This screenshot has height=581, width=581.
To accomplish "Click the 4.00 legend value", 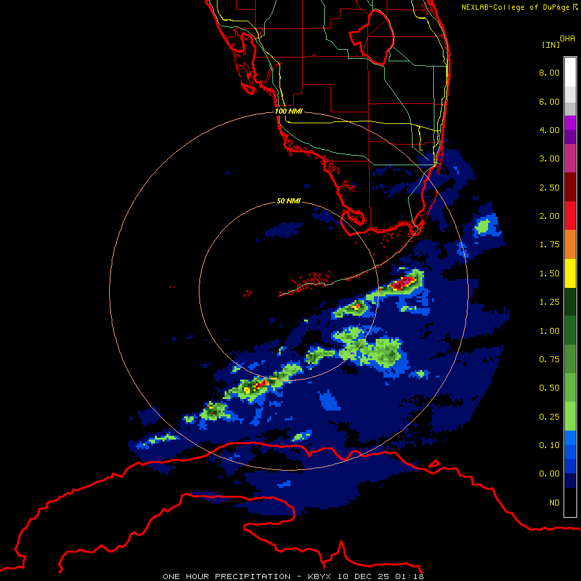I will point(549,130).
